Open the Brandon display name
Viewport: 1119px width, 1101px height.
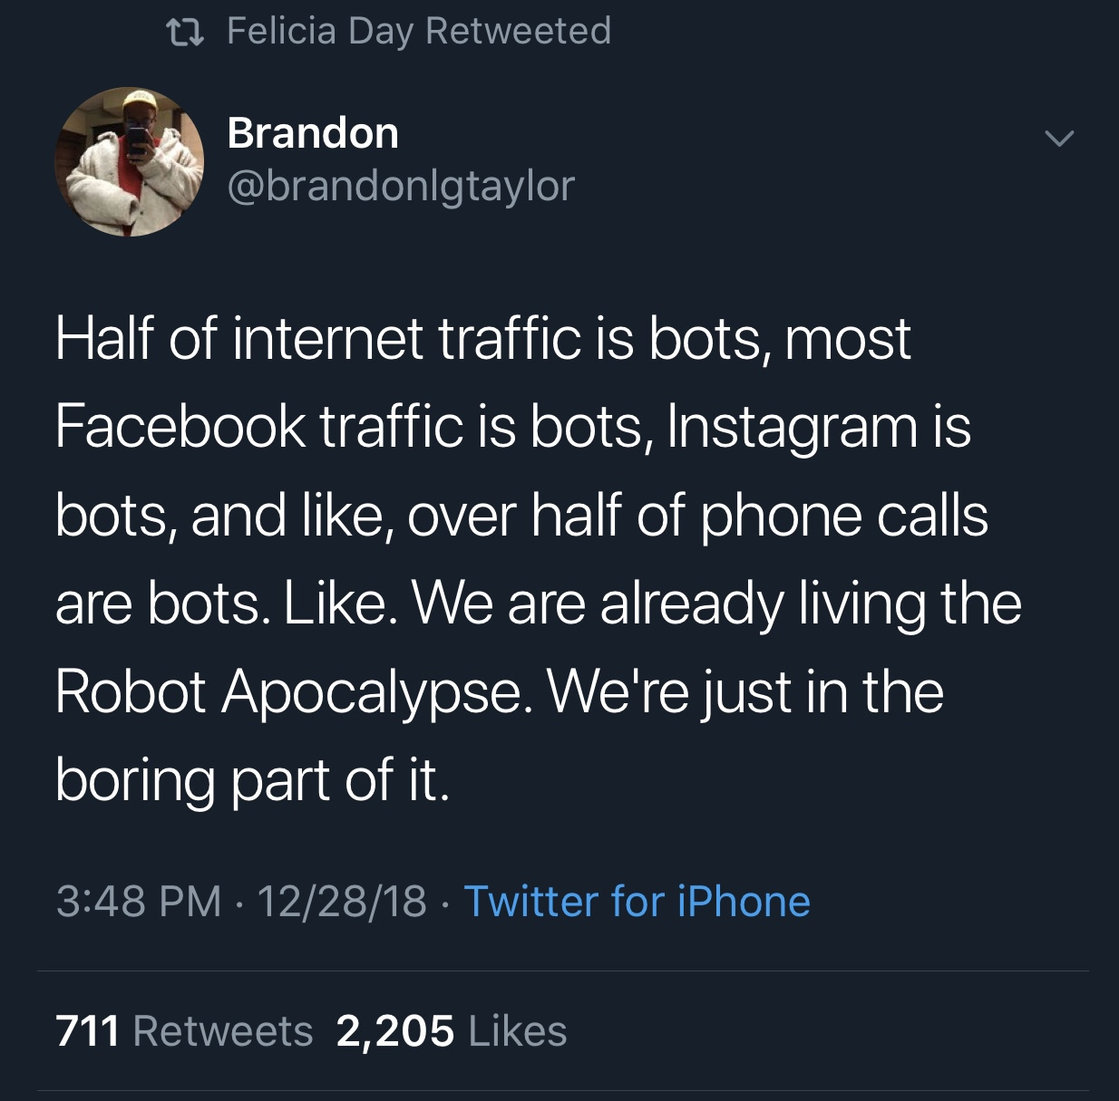tap(313, 133)
